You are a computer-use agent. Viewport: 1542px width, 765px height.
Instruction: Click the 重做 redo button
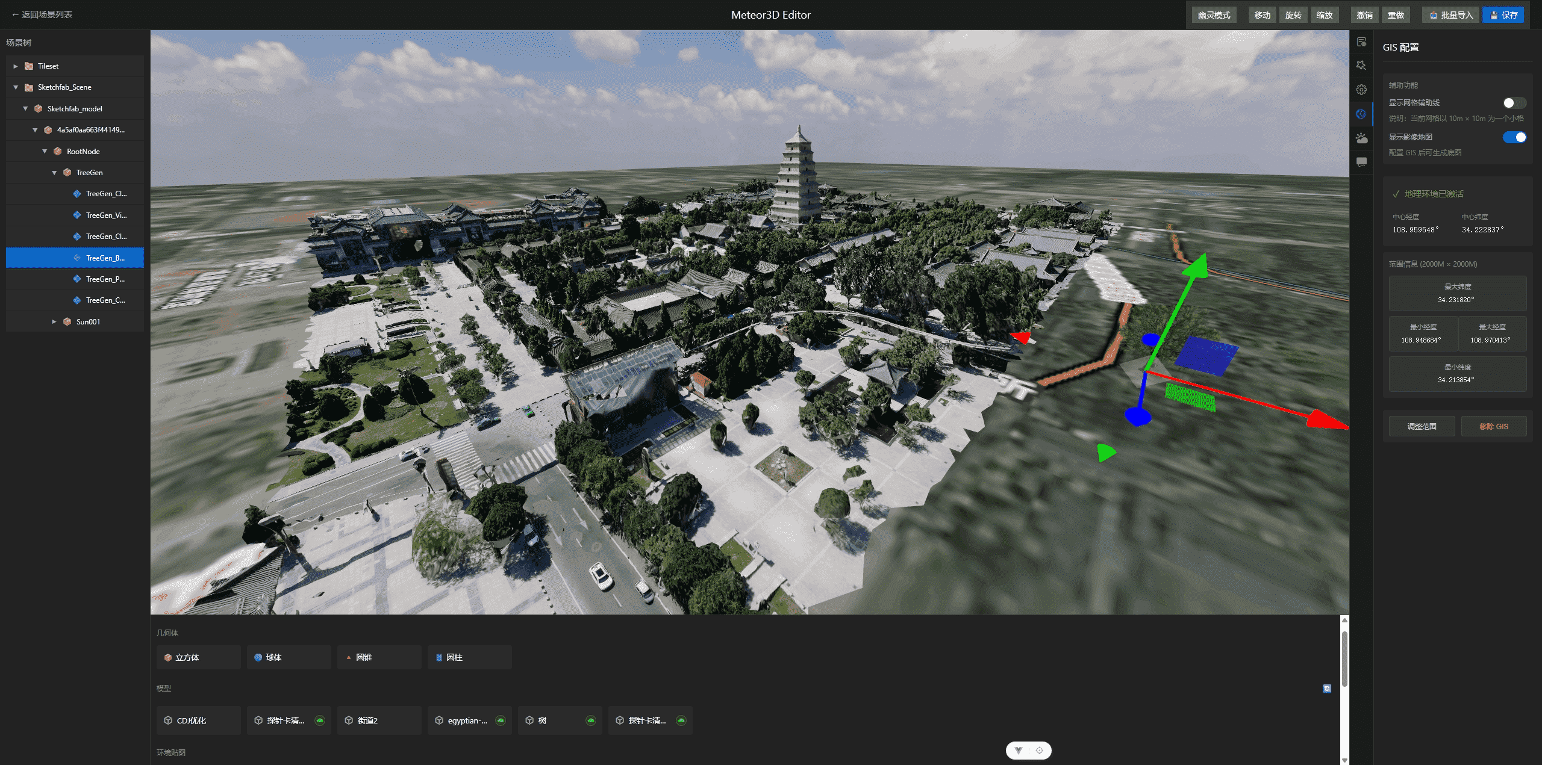click(x=1396, y=15)
